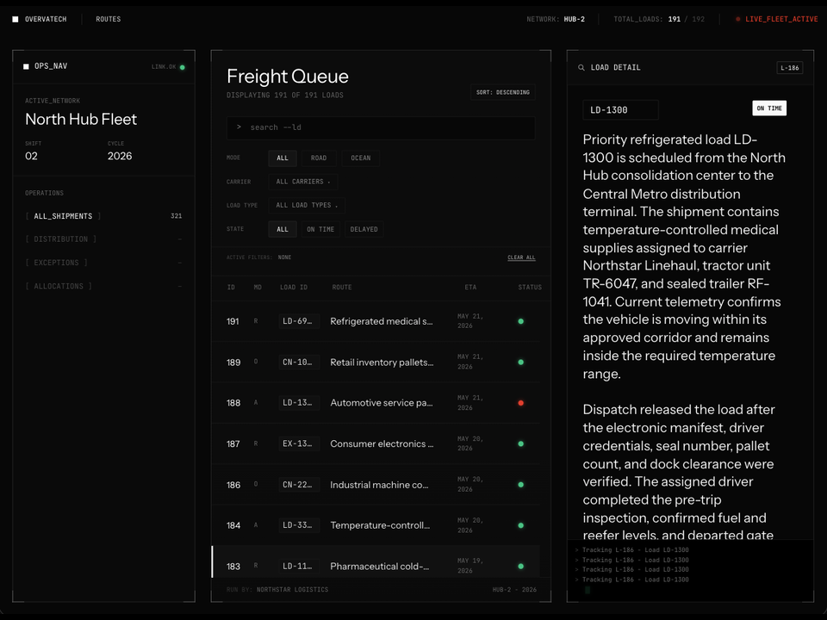This screenshot has height=620, width=827.
Task: Click the Overvatech logo square
Action: (16, 19)
